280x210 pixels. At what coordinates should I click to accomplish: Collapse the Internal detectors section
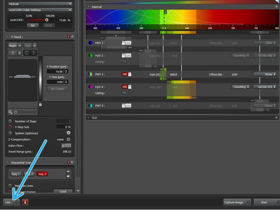[x=88, y=7]
